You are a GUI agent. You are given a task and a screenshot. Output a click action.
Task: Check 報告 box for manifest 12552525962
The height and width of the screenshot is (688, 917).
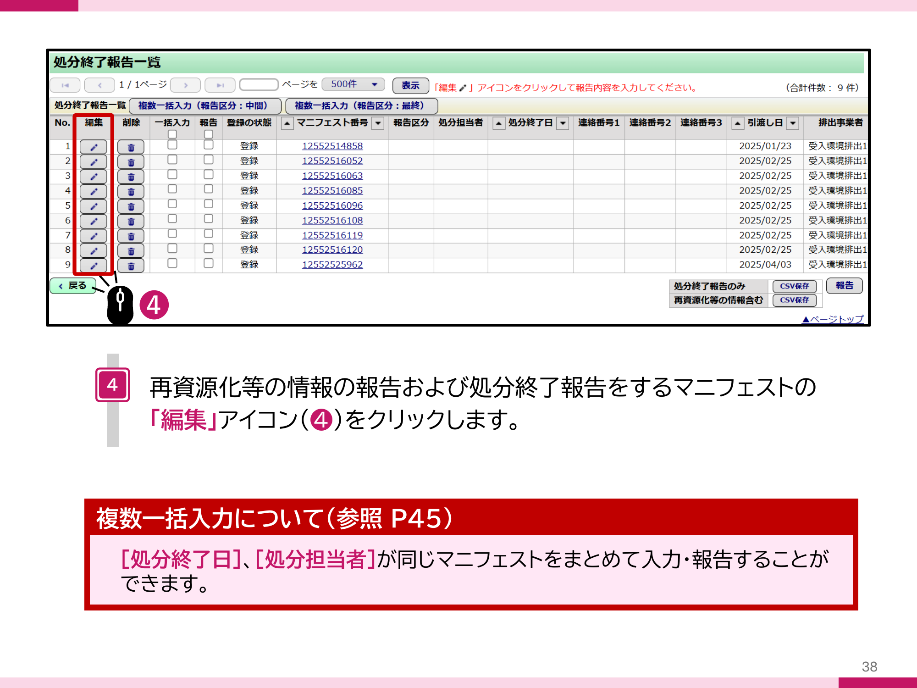click(x=209, y=263)
